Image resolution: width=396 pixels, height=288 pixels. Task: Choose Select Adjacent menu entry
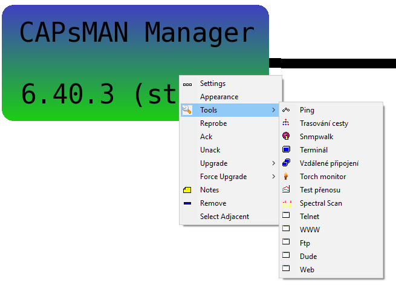(x=230, y=217)
